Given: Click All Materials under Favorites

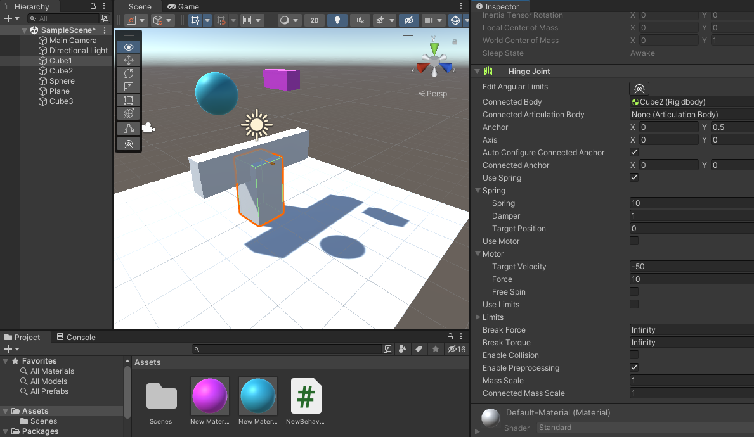Looking at the screenshot, I should [x=52, y=371].
